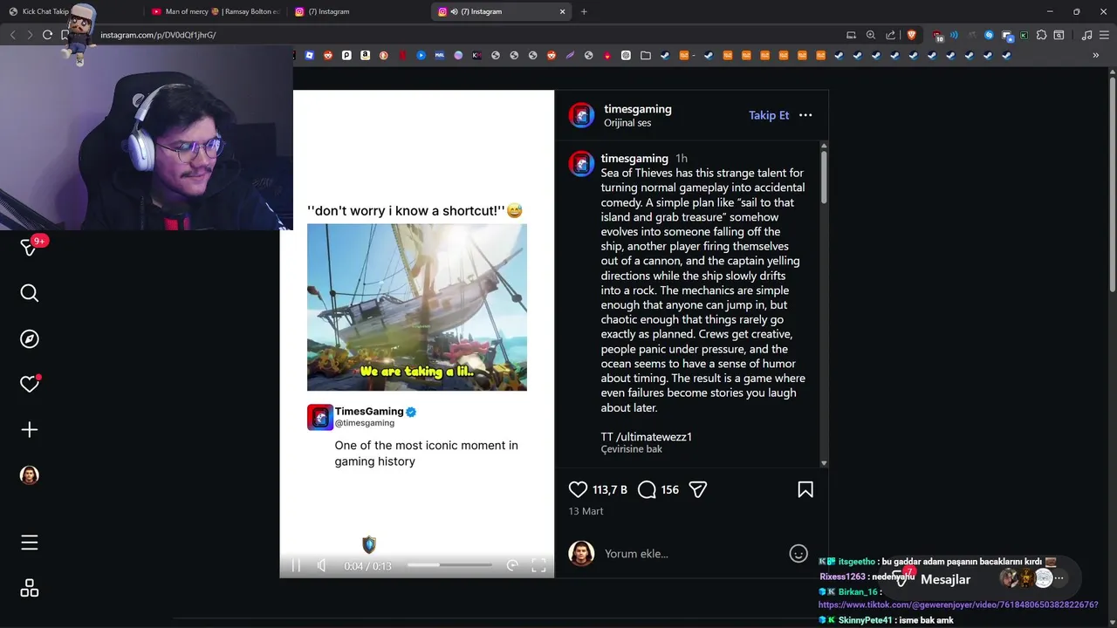Image resolution: width=1117 pixels, height=628 pixels.
Task: Switch to the first (7) Instagram tab
Action: [x=358, y=11]
